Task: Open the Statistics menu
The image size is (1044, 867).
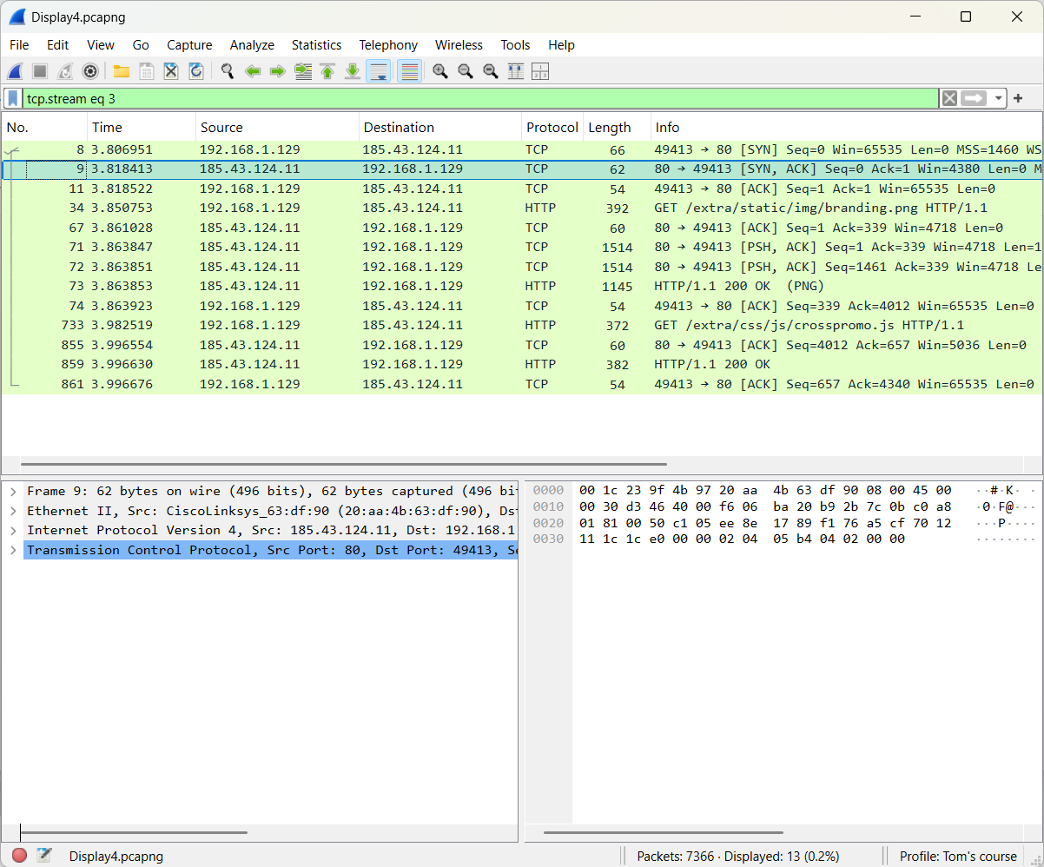Action: click(x=316, y=45)
